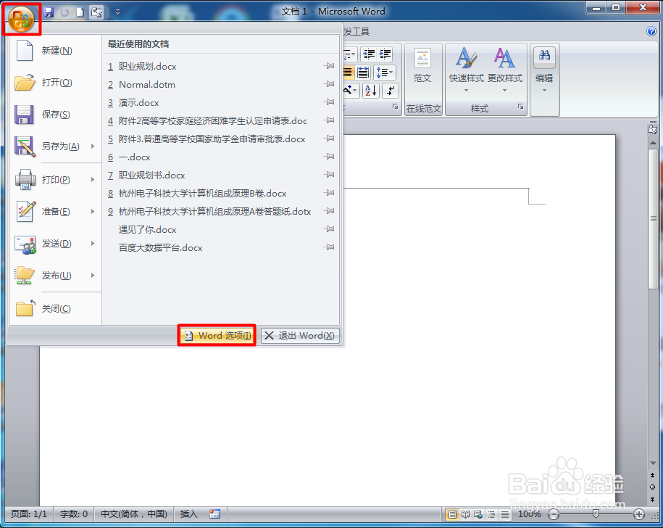This screenshot has height=528, width=663.
Task: Choose 打开(O) in the Office menu
Action: click(x=55, y=83)
